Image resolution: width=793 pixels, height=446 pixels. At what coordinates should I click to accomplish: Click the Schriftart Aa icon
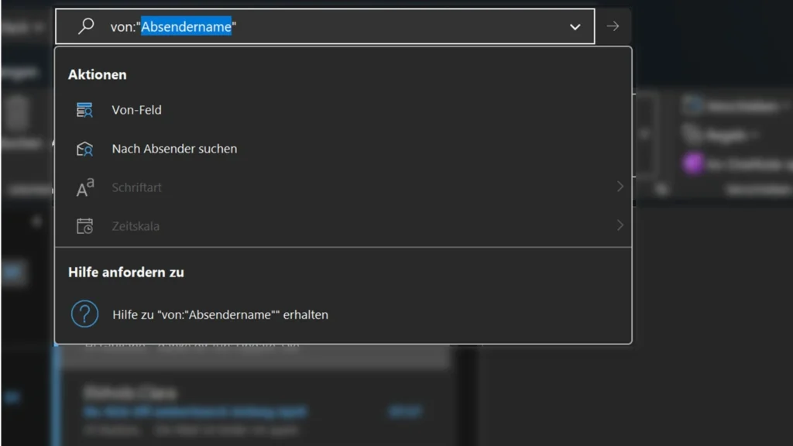85,187
